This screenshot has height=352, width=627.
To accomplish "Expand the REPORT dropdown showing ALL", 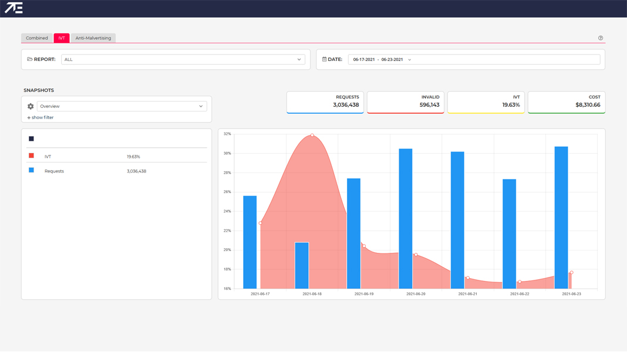I will coord(183,59).
